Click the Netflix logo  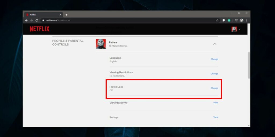[40, 29]
